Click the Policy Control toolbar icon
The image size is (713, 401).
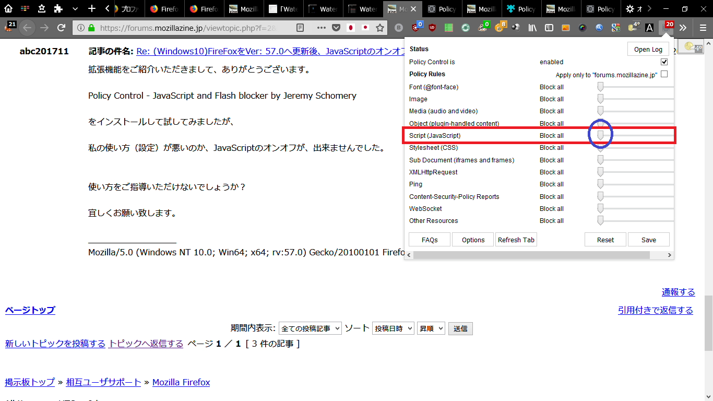tap(666, 28)
